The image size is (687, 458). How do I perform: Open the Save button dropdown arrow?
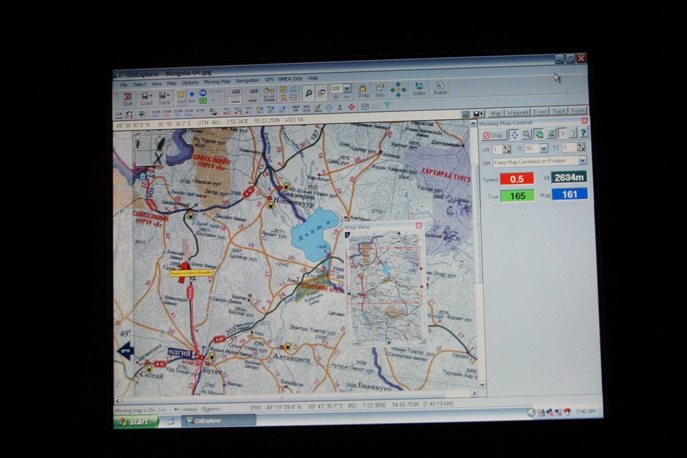pos(169,94)
